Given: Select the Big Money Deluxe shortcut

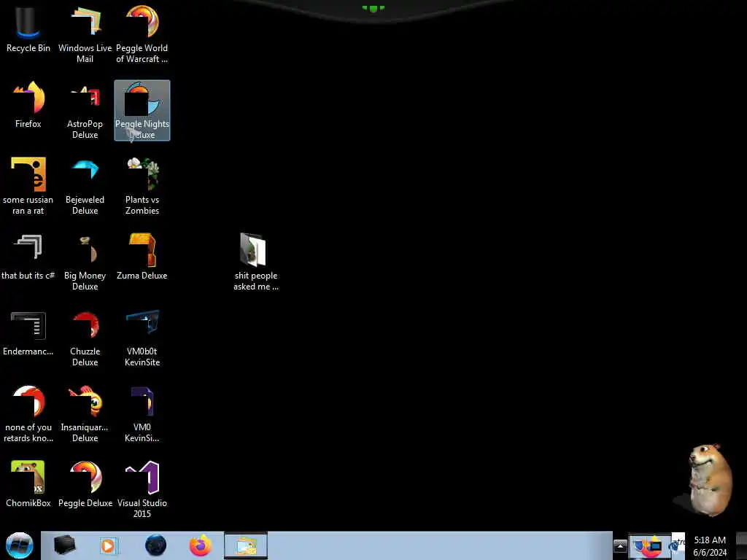Looking at the screenshot, I should [x=85, y=262].
